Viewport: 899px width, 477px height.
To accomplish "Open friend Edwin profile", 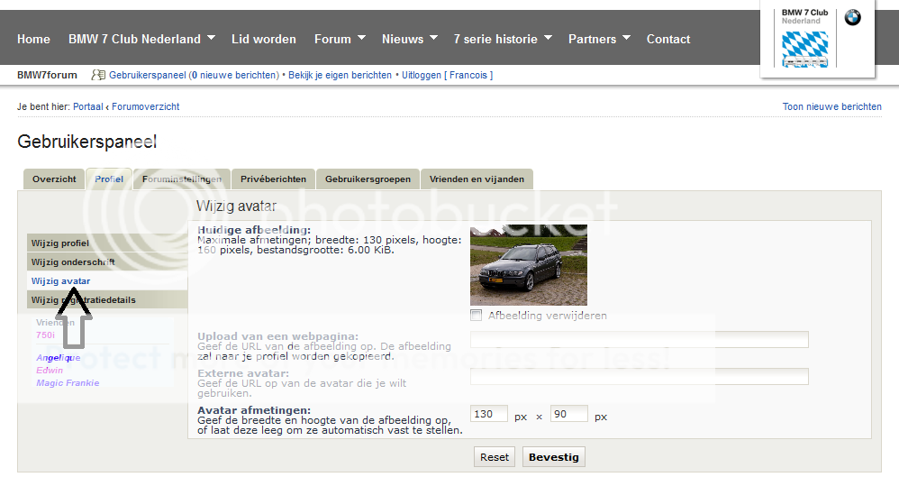I will (50, 371).
